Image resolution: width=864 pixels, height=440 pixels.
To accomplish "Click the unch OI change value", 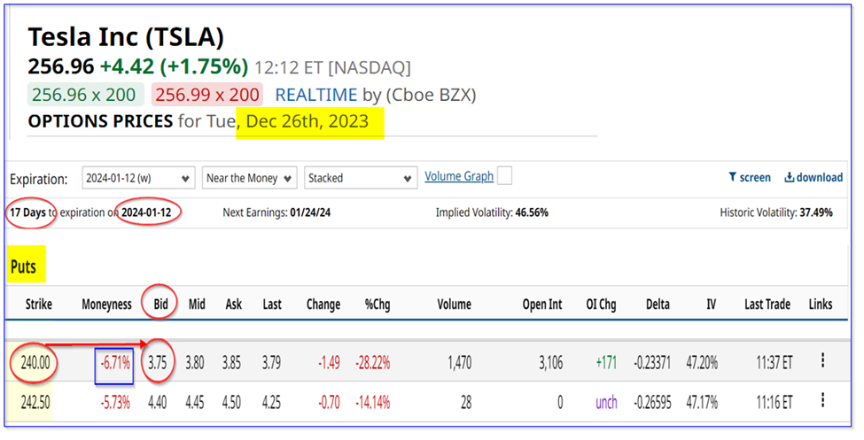I will (606, 403).
